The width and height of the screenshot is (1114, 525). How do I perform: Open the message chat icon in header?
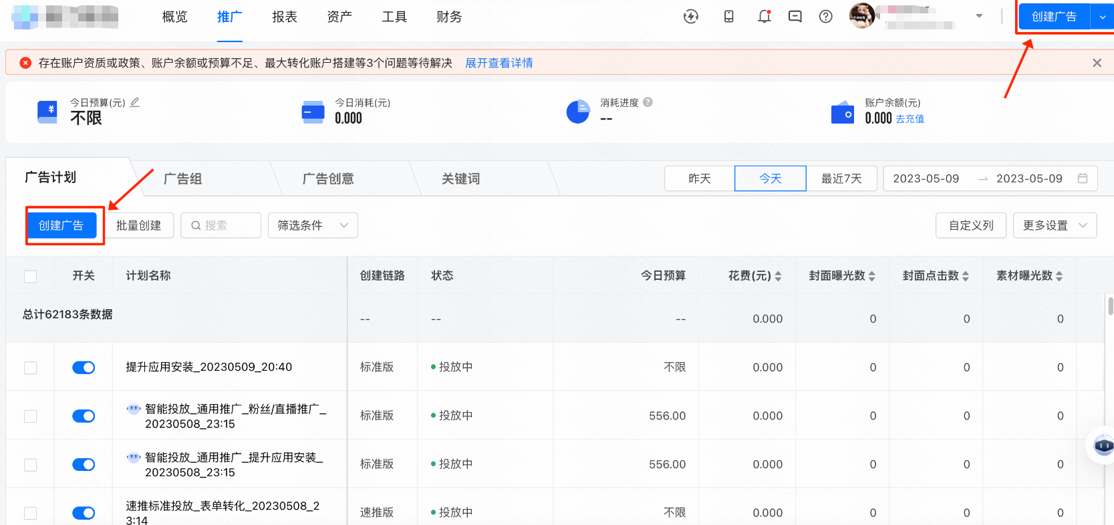[x=795, y=17]
